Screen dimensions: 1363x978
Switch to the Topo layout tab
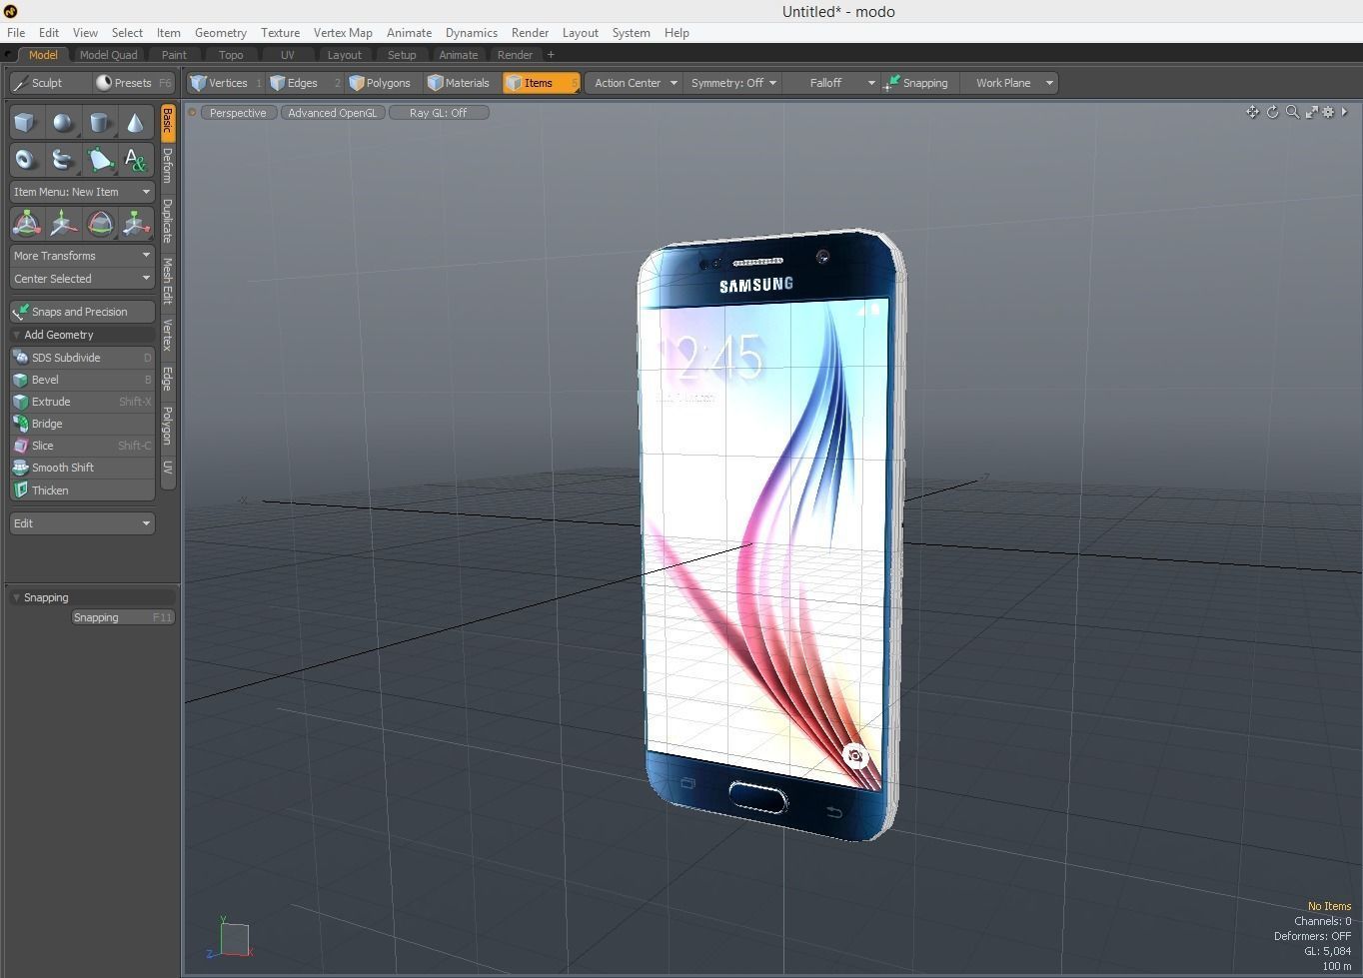coord(231,55)
